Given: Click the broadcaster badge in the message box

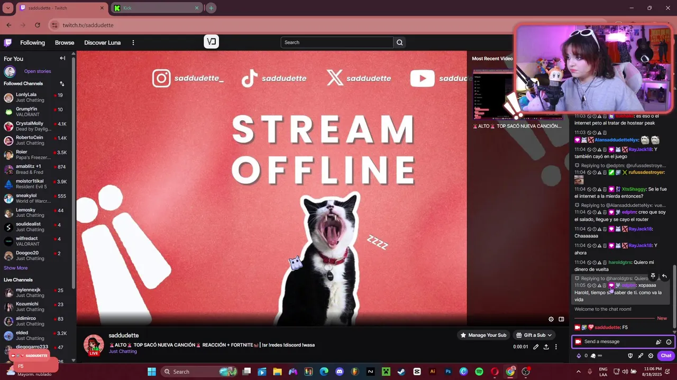Looking at the screenshot, I should pos(578,342).
